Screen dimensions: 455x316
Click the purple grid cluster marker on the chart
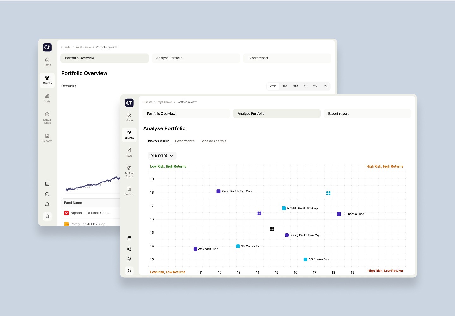[x=259, y=213]
